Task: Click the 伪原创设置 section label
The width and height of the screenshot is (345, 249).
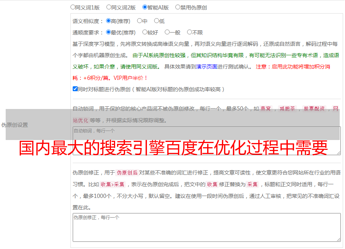Action: pyautogui.click(x=15, y=125)
